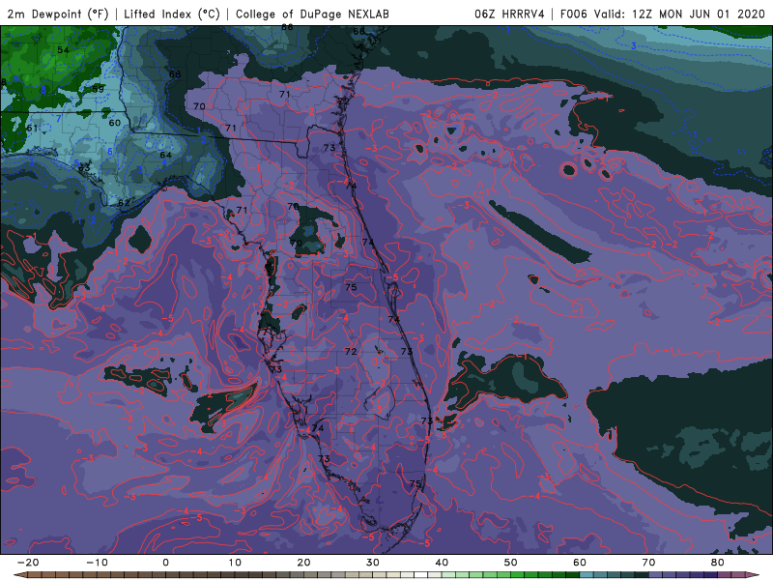773x580 pixels.
Task: Click the '60' colorbar scale label
Action: (580, 563)
